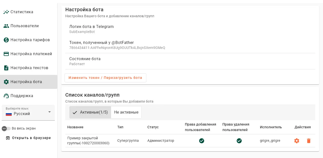Delete the group with the orange trash icon
This screenshot has height=158, width=323.
pyautogui.click(x=309, y=141)
